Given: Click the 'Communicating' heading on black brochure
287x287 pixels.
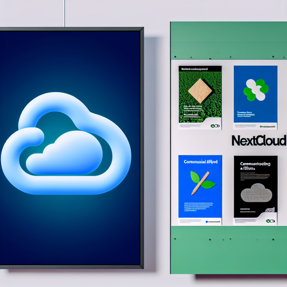Looking at the screenshot, I should click(255, 164).
